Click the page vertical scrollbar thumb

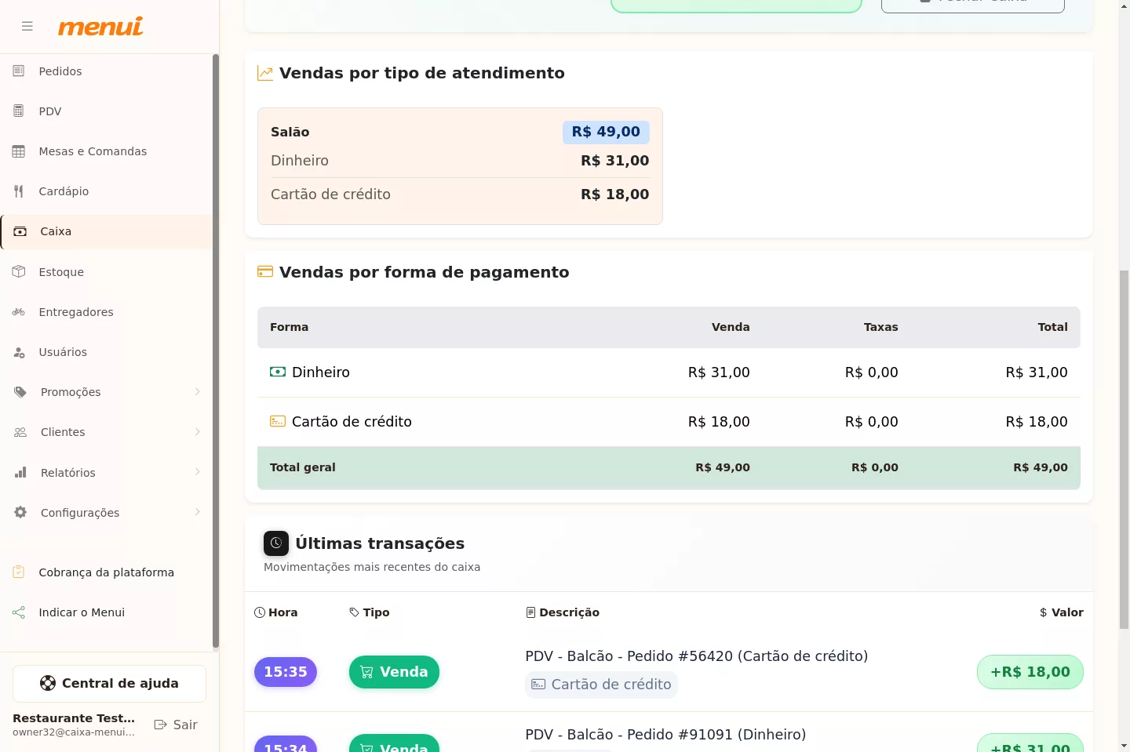tap(1124, 449)
